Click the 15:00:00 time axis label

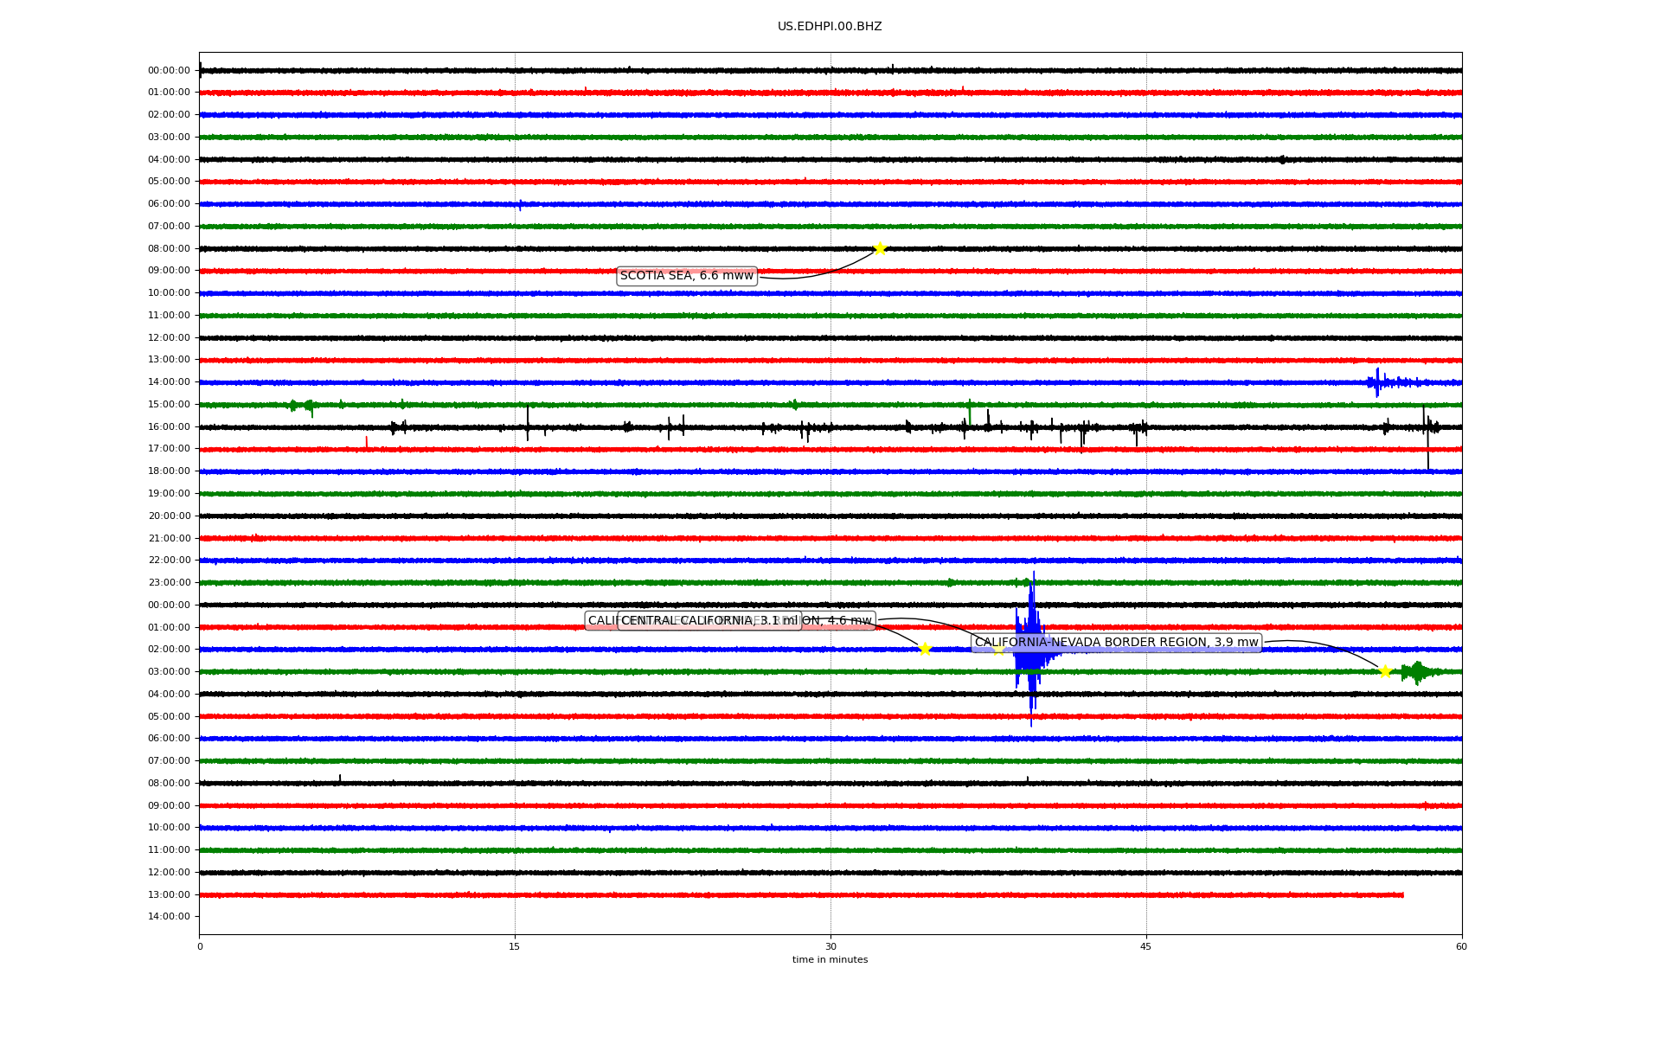pos(169,404)
